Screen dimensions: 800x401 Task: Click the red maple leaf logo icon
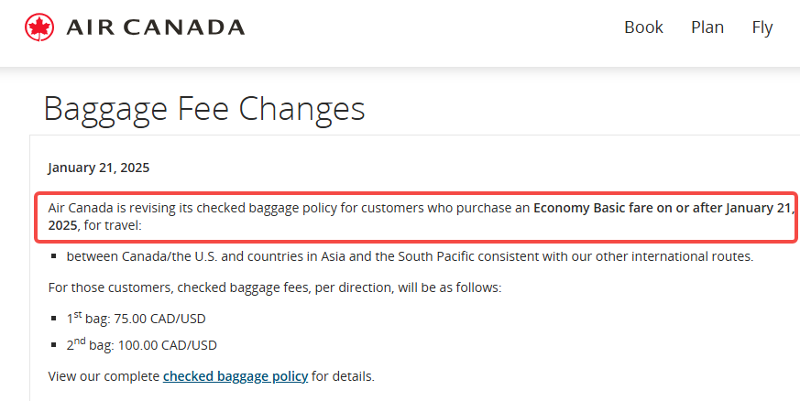coord(39,27)
